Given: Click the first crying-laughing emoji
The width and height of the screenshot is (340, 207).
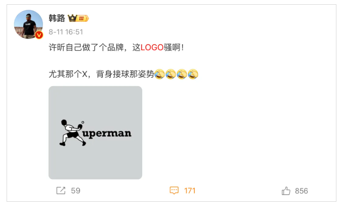Looking at the screenshot, I should click(160, 74).
